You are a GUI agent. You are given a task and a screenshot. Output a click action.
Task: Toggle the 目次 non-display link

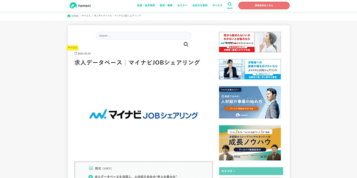click(x=107, y=169)
